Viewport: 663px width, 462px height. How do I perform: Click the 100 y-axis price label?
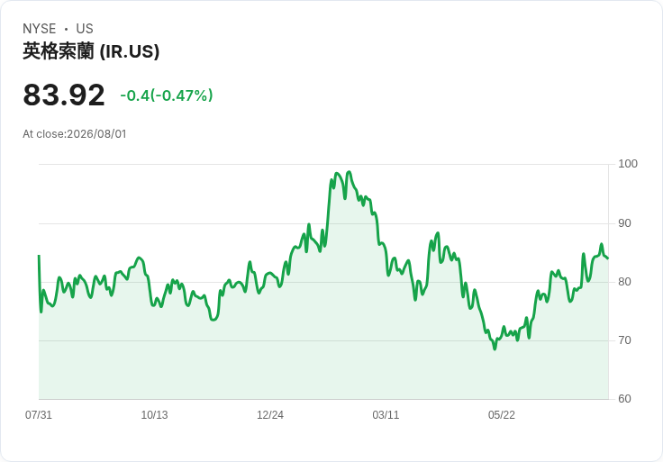(x=628, y=164)
